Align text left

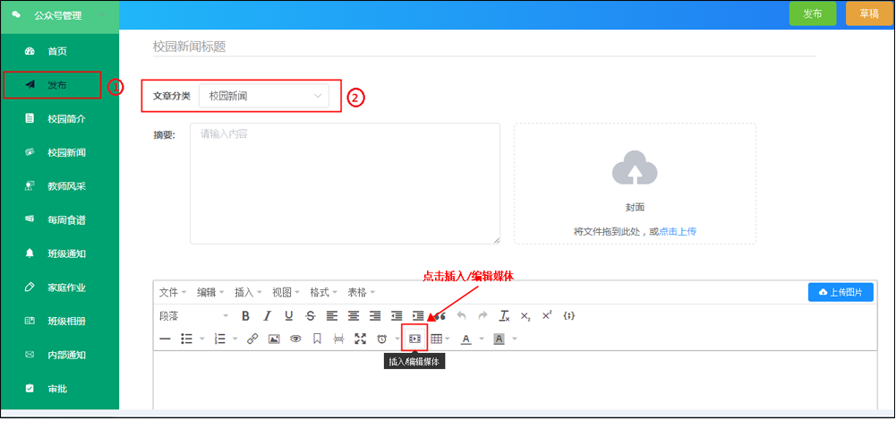click(x=332, y=315)
